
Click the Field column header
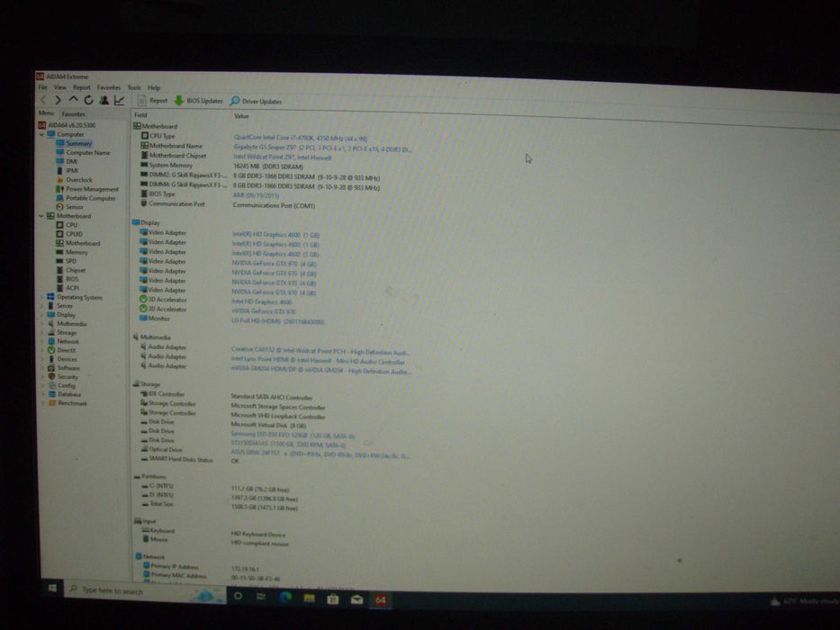pyautogui.click(x=140, y=114)
